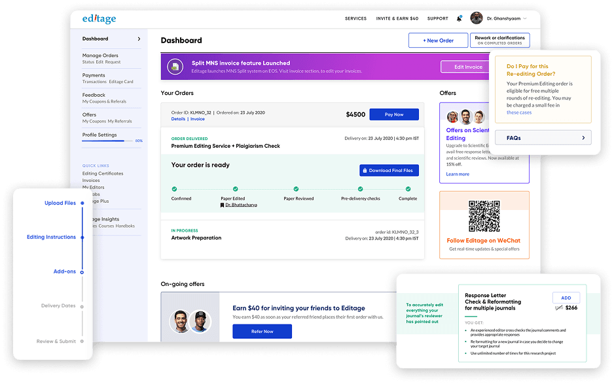Image resolution: width=614 pixels, height=384 pixels.
Task: Click the invoice icon in purple banner
Action: click(175, 67)
